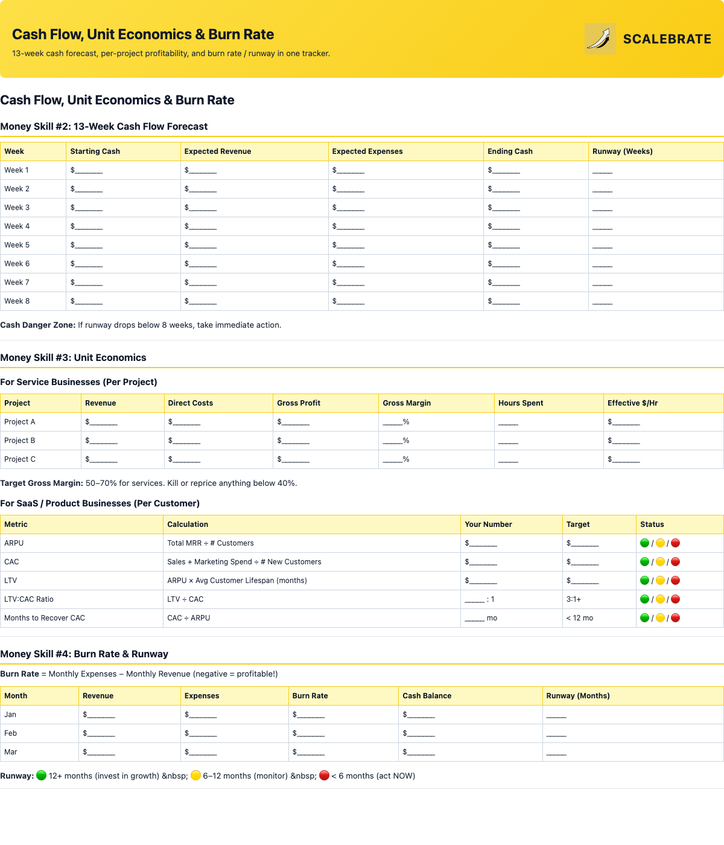724x845 pixels.
Task: Select yellow status dot in CAC row
Action: point(660,562)
